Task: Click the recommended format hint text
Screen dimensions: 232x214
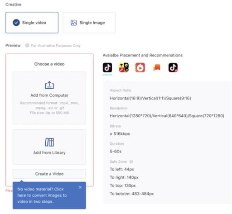Action: (x=49, y=108)
